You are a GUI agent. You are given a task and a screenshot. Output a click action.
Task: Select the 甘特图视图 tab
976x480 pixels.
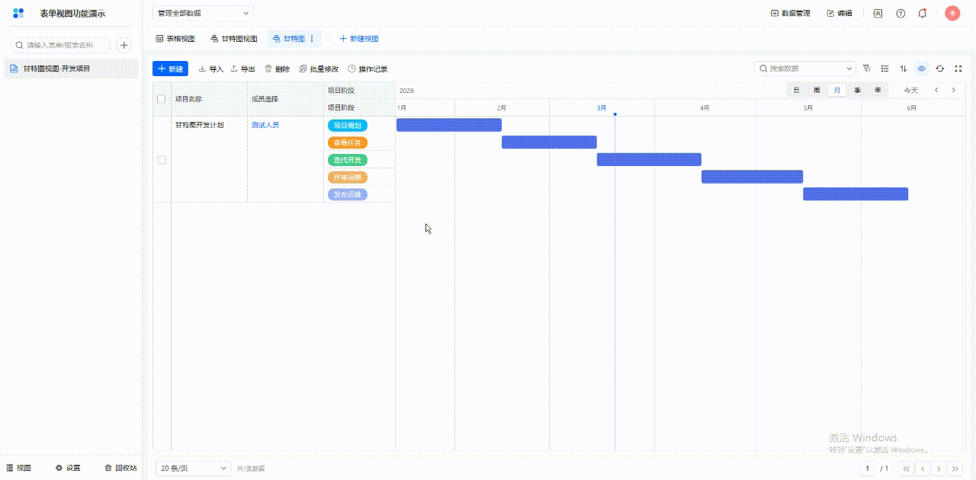234,39
